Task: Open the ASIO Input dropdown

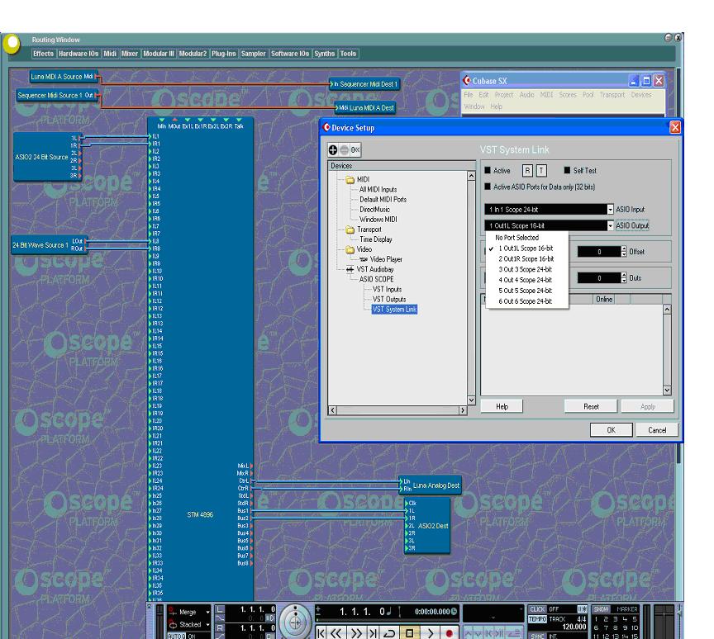Action: [x=550, y=209]
